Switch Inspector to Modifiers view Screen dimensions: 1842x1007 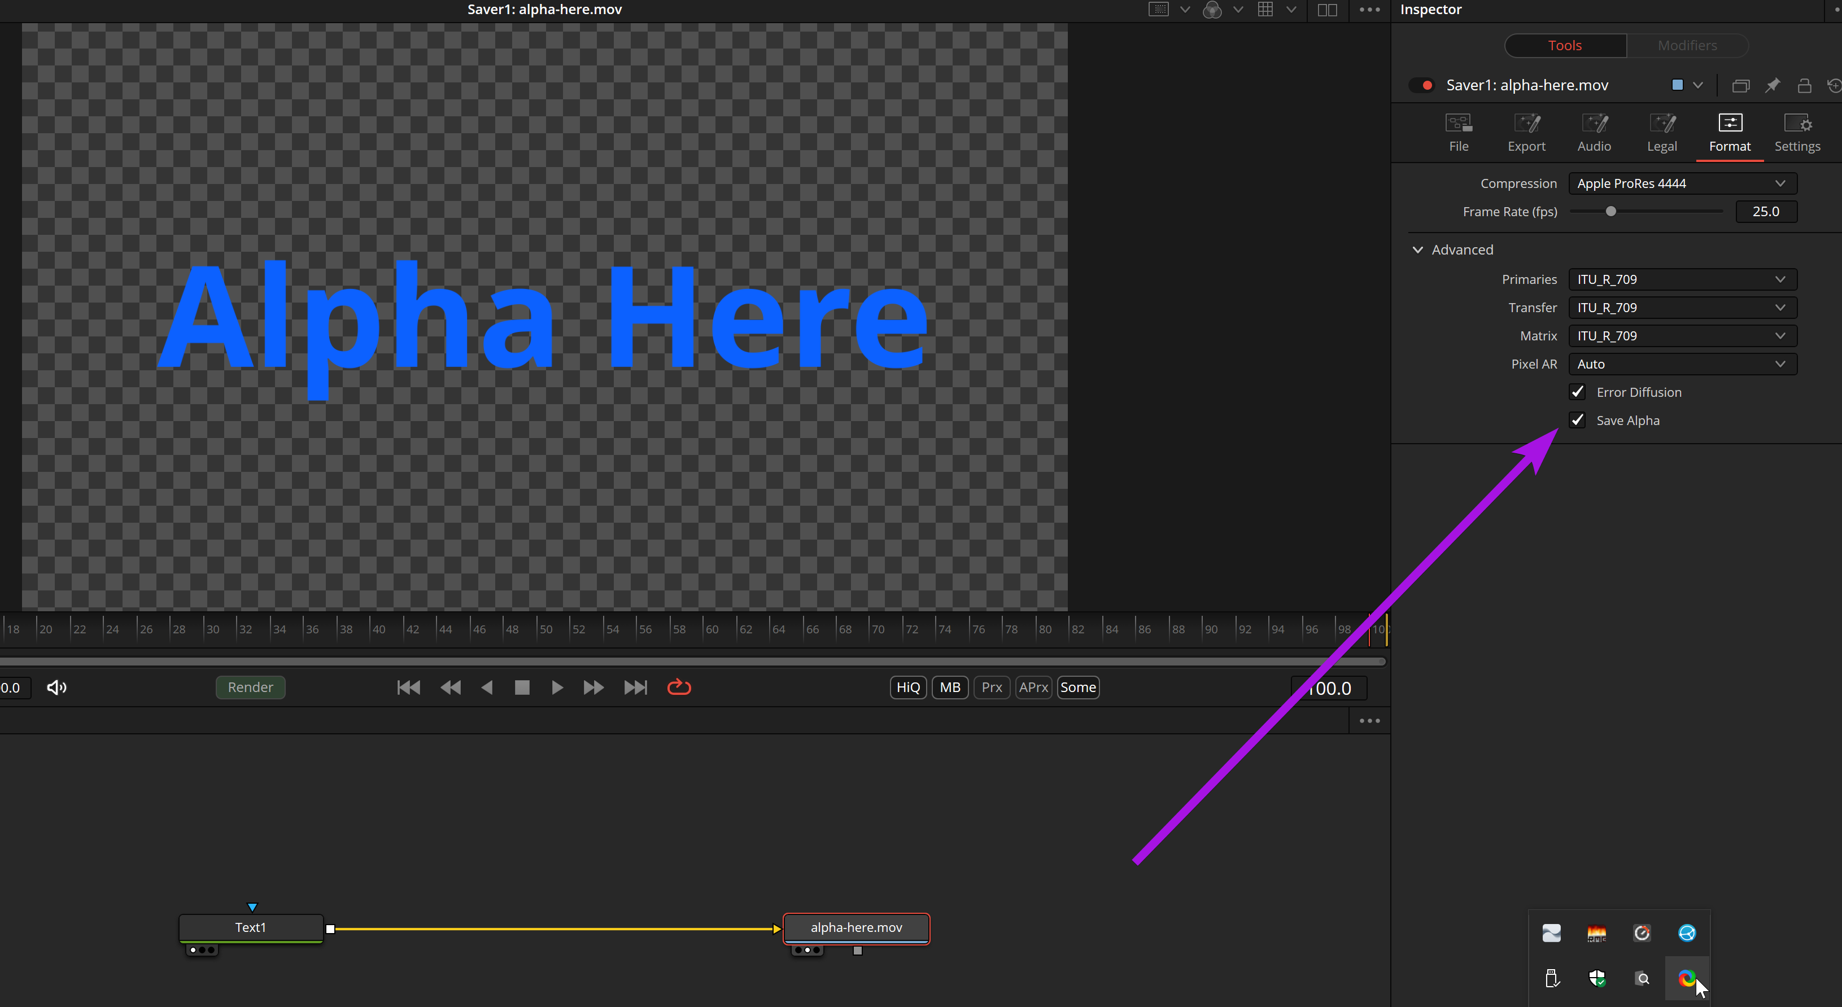(x=1687, y=45)
